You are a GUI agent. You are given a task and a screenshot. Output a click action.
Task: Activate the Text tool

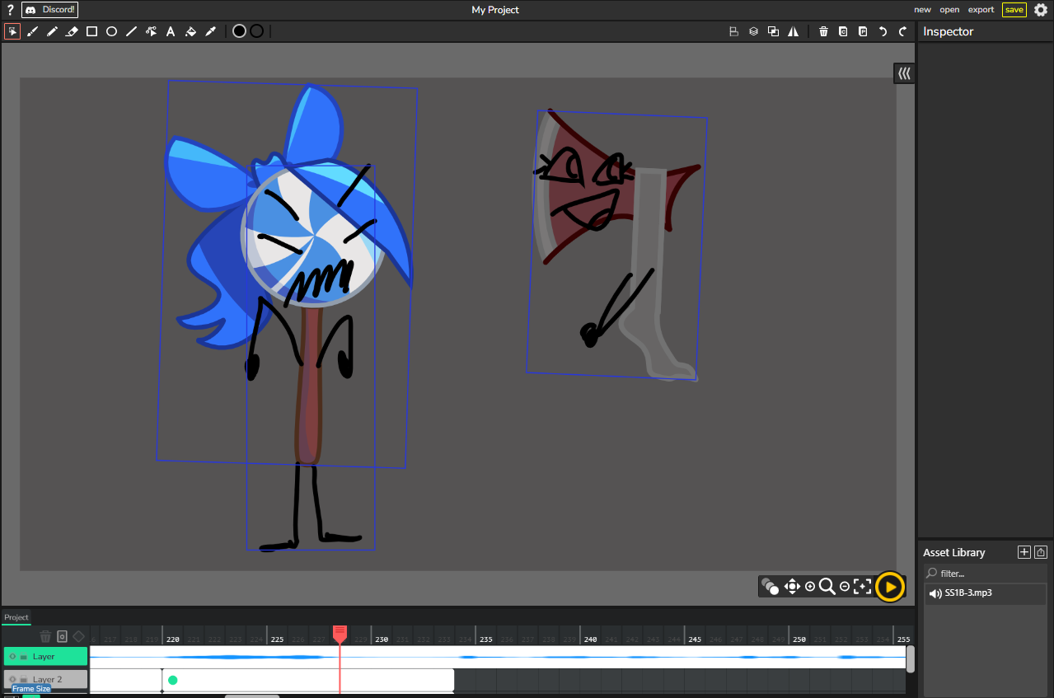point(171,31)
